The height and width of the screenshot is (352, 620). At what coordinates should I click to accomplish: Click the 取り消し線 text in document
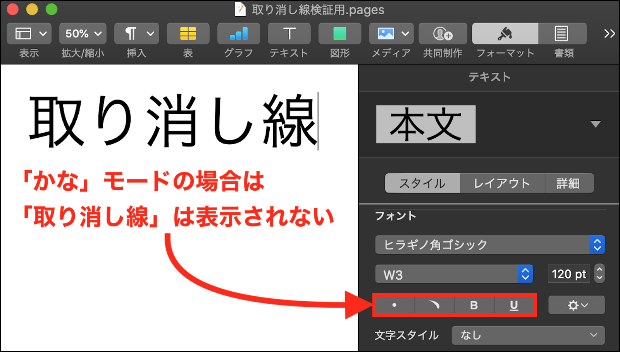click(x=173, y=121)
